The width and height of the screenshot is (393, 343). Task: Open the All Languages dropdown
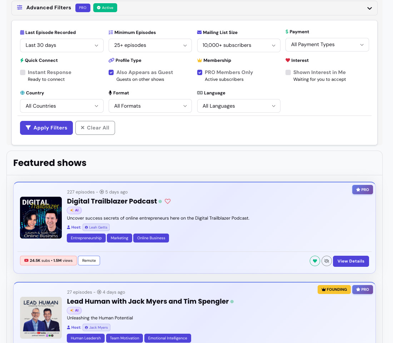point(239,106)
